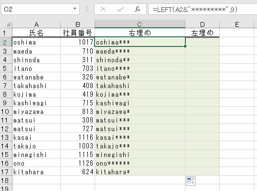Screen dimensions: 257x191
Task: Select cell C16 showing ono******
Action: 140,163
